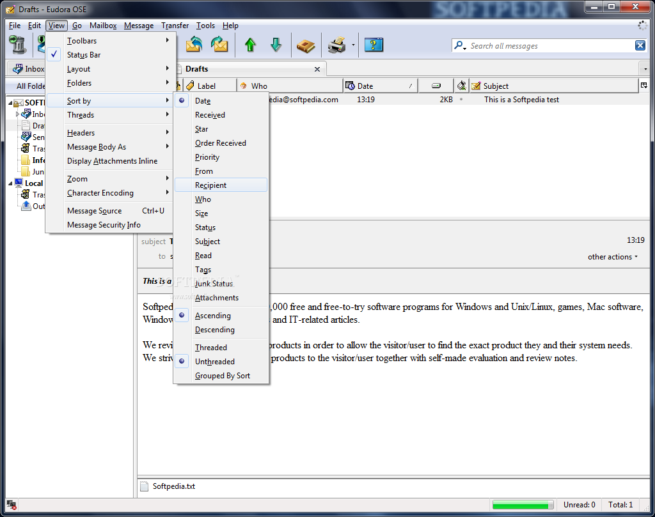Click the Print icon in toolbar
Image resolution: width=655 pixels, height=517 pixels.
click(336, 45)
